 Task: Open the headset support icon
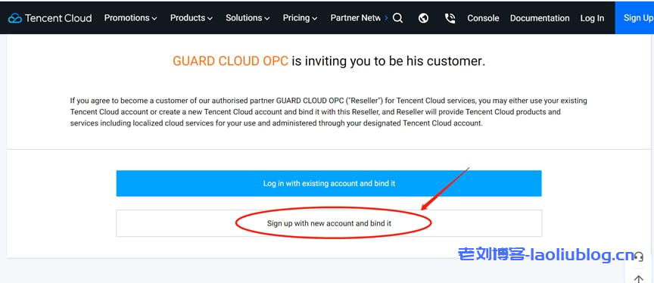639,257
